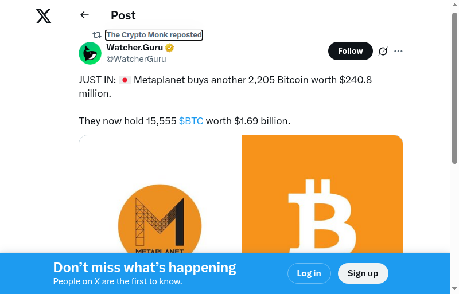This screenshot has height=294, width=459.
Task: Click the vertical scrollbar thumb
Action: tap(454, 86)
